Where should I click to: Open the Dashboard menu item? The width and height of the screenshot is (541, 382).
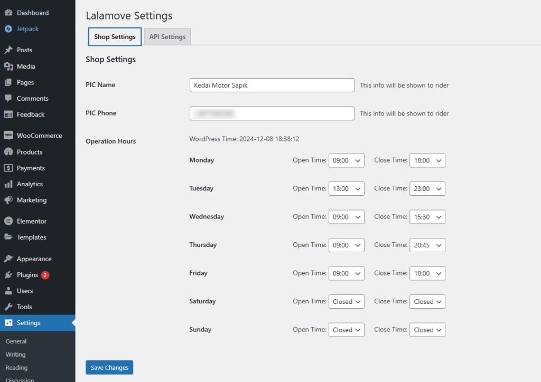38,13
